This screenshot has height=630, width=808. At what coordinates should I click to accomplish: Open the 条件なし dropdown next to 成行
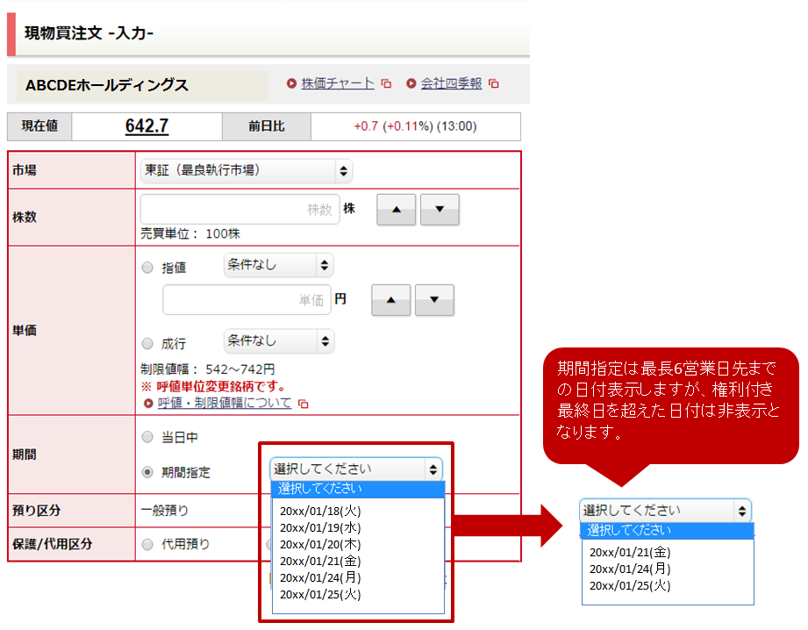click(279, 340)
